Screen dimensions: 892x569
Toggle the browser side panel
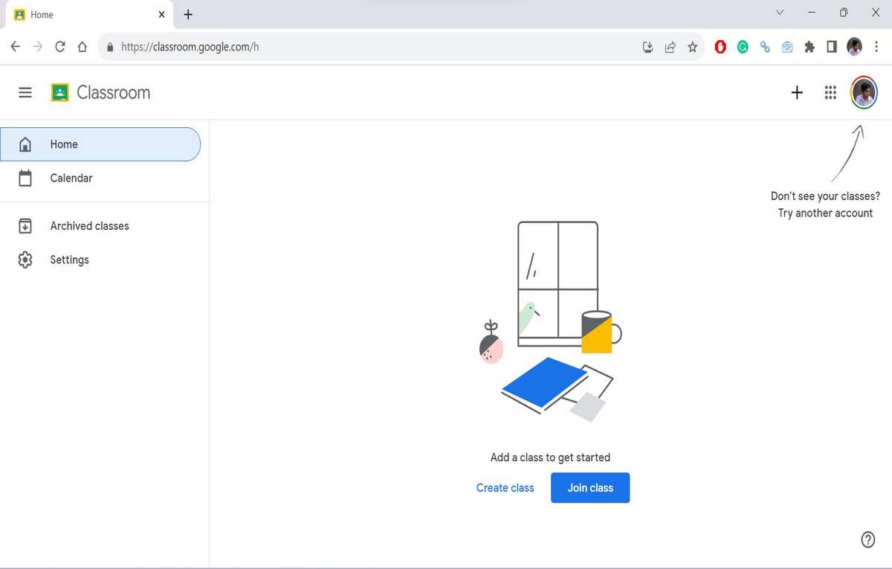(832, 46)
